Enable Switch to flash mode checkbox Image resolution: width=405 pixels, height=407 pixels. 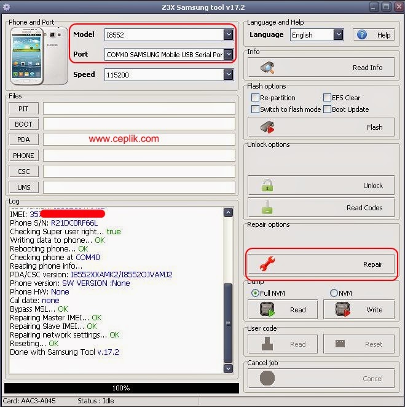255,109
